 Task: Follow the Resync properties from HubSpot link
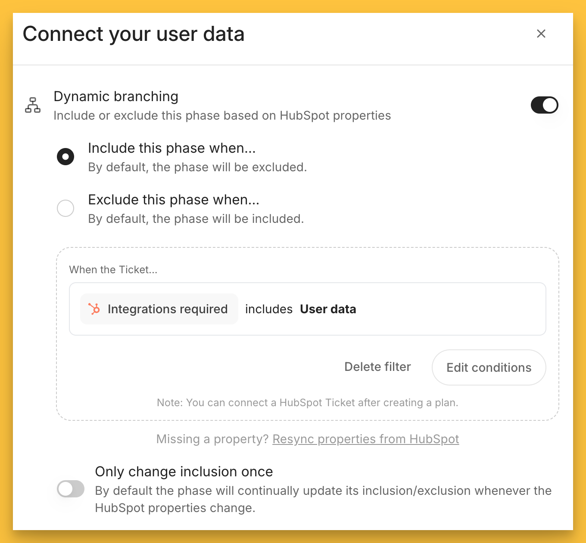pyautogui.click(x=365, y=439)
